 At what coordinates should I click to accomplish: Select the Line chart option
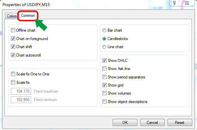104,47
